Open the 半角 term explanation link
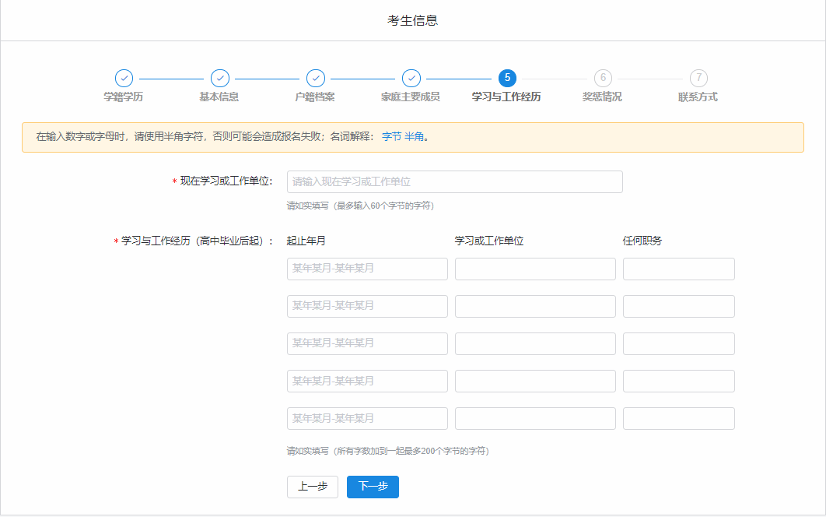The height and width of the screenshot is (517, 826). [x=414, y=137]
